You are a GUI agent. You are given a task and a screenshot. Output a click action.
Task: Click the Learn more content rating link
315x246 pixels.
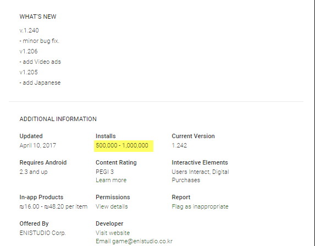pyautogui.click(x=111, y=180)
